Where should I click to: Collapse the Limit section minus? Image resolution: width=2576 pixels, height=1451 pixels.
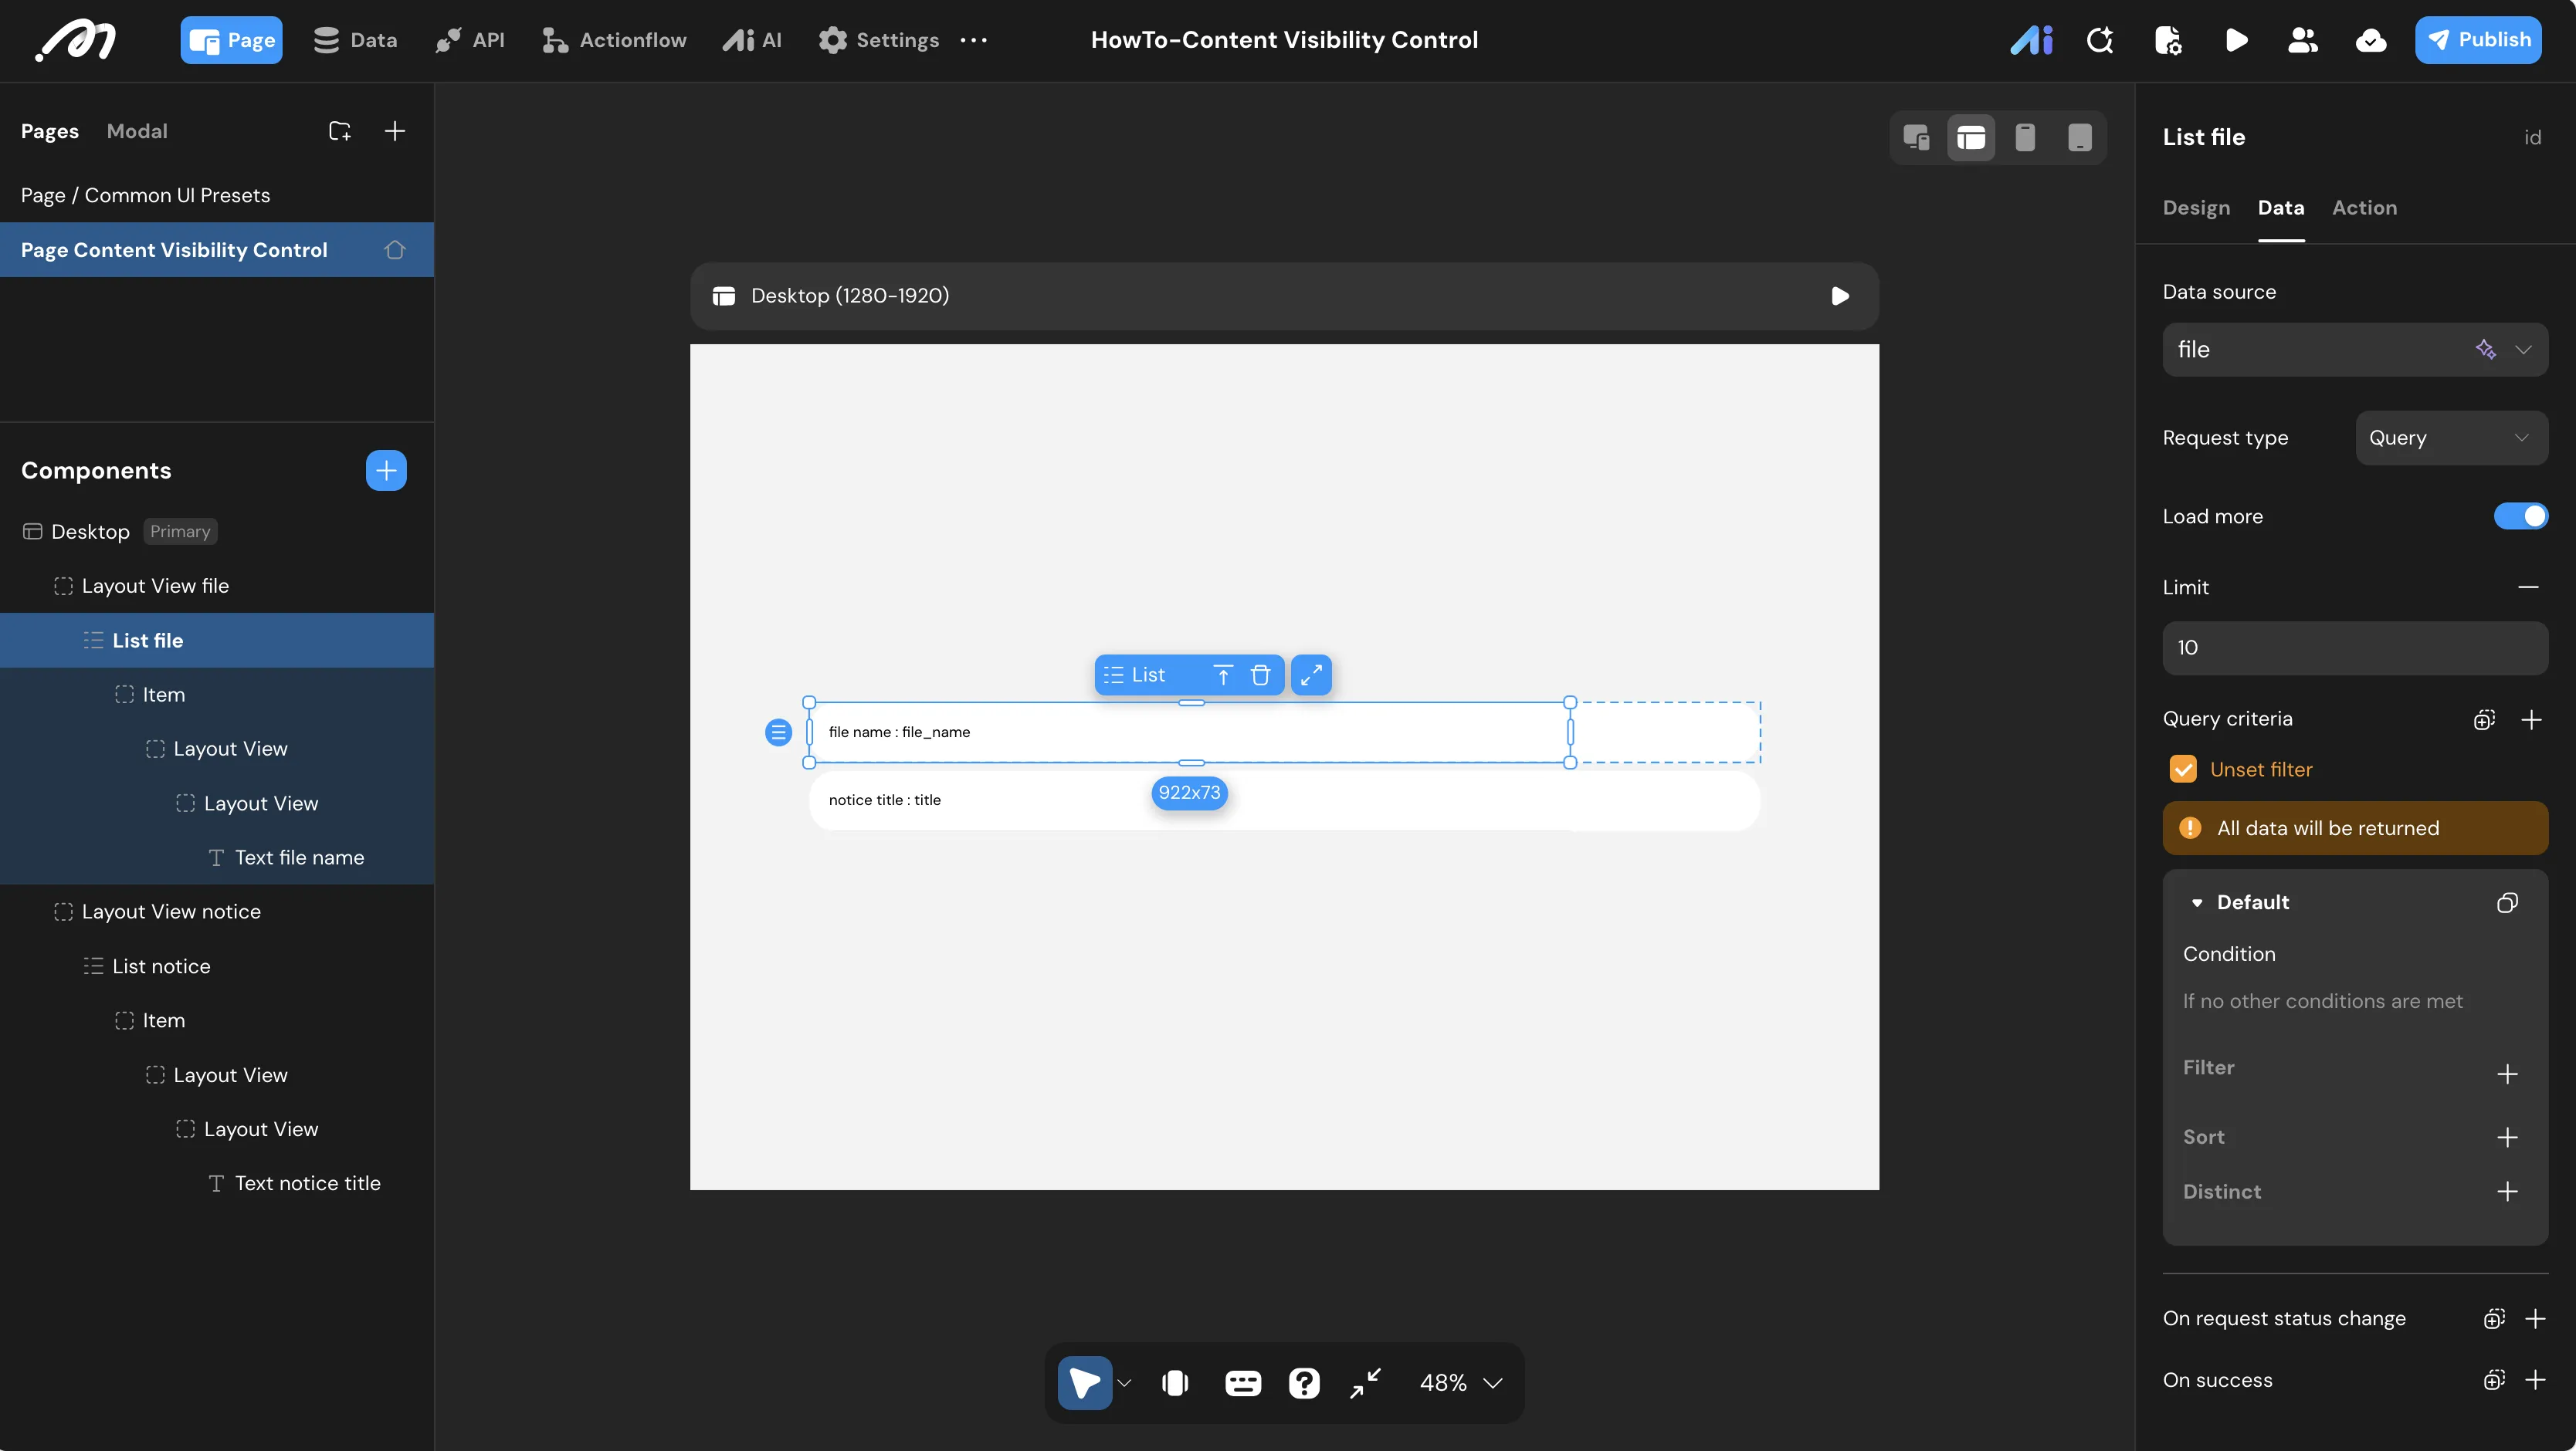tap(2528, 587)
